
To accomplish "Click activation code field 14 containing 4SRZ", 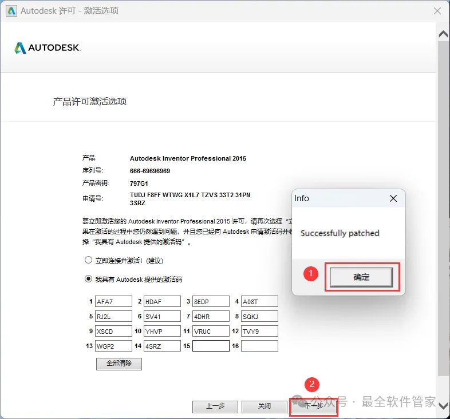I will pyautogui.click(x=162, y=346).
